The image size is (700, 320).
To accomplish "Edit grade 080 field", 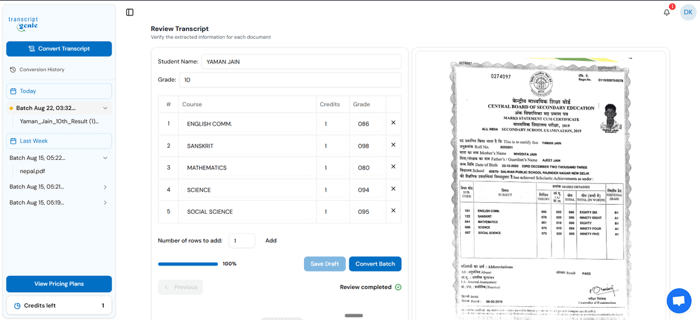I will (368, 168).
